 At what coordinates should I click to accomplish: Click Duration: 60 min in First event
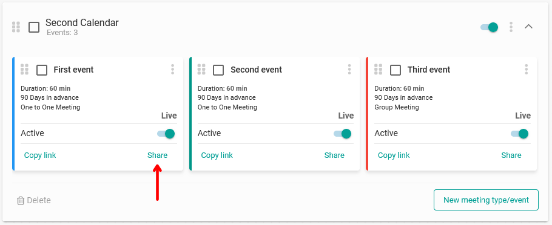[x=45, y=88]
